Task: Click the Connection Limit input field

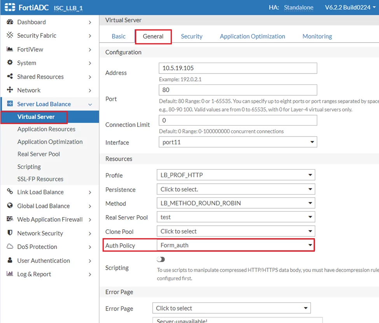Action: [x=238, y=120]
